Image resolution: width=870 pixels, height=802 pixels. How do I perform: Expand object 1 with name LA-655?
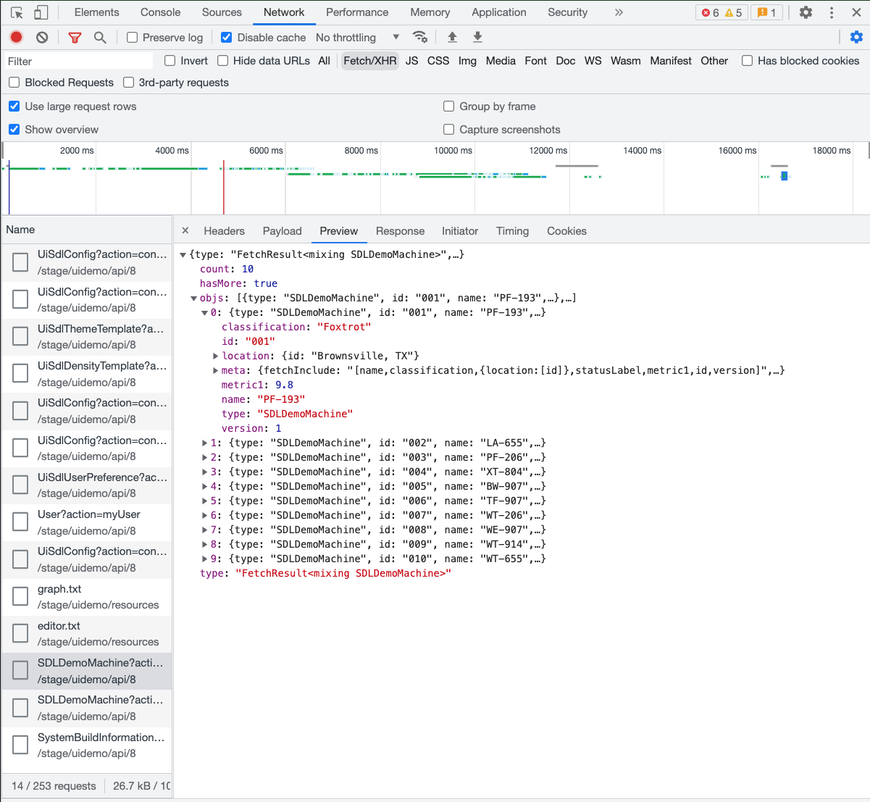pos(205,443)
